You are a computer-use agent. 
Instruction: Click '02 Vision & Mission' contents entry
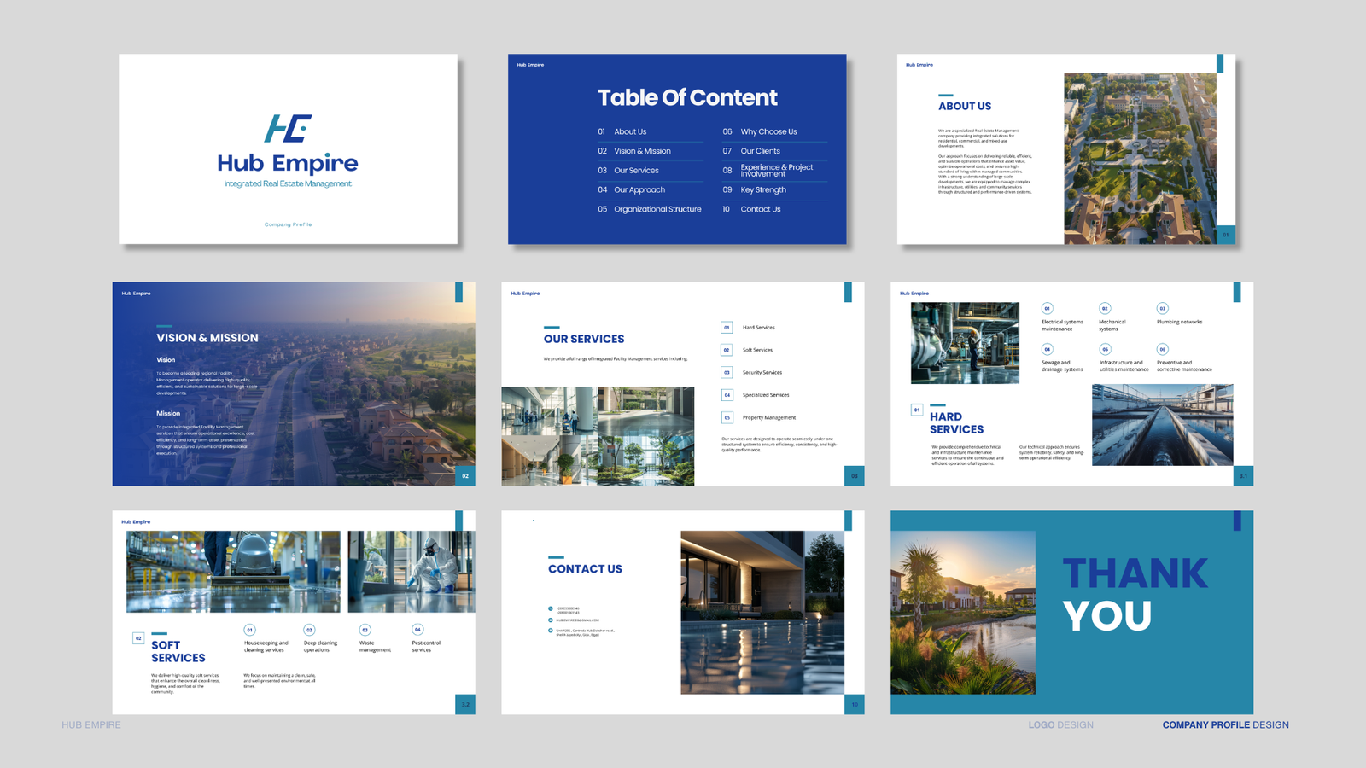[x=633, y=151]
